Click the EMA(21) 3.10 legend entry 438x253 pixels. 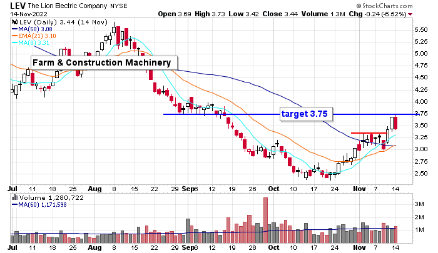click(34, 36)
